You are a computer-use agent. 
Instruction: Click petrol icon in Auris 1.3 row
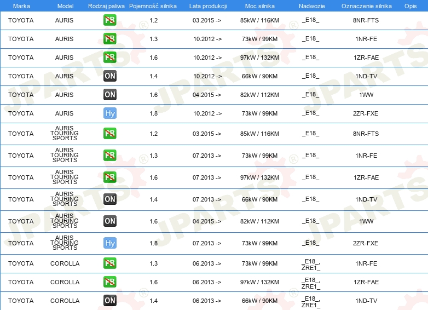point(109,39)
